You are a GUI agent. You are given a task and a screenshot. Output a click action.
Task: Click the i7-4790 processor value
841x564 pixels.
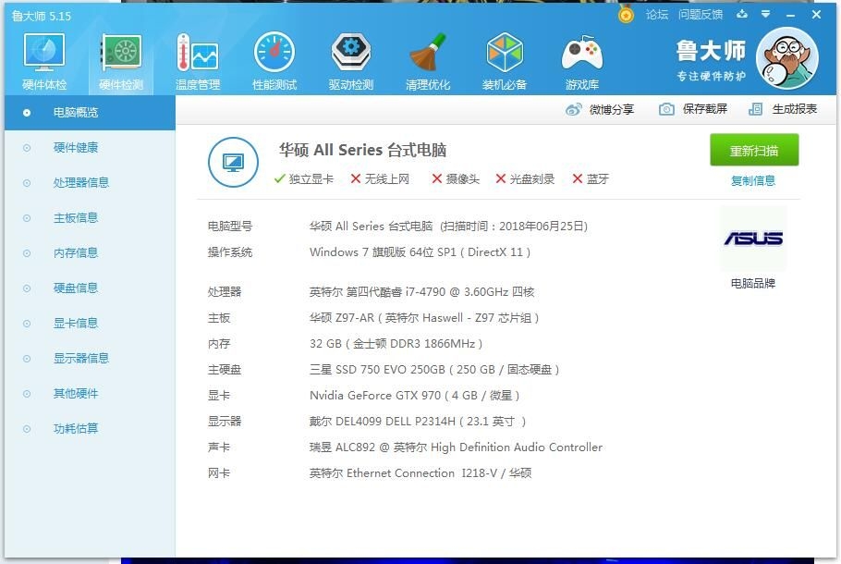[x=422, y=292]
